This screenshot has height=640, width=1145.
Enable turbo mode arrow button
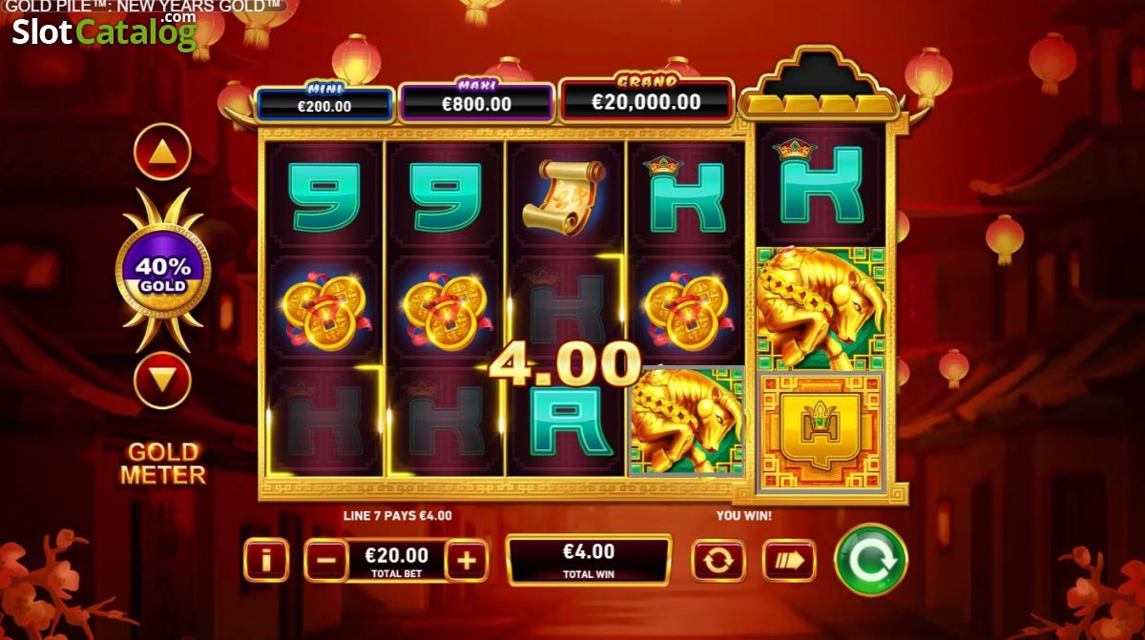coord(789,560)
